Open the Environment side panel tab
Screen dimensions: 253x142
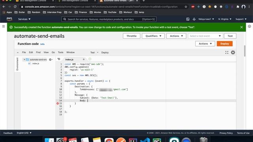(17, 64)
